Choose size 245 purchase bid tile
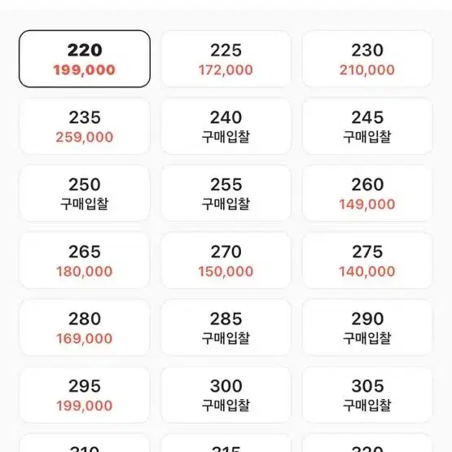 click(367, 126)
